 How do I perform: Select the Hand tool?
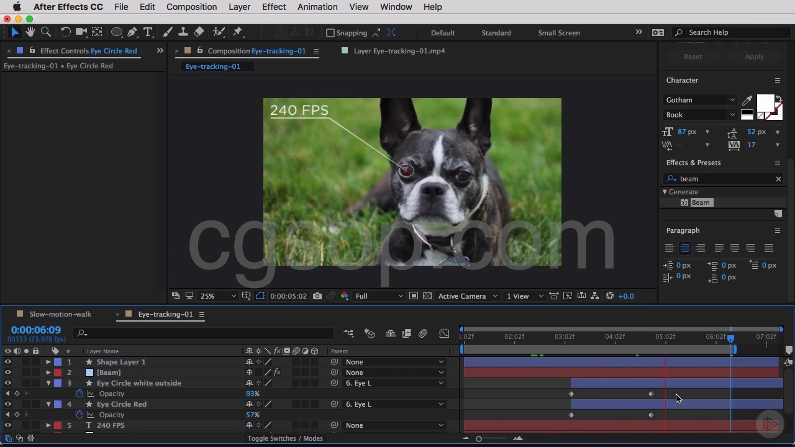[30, 32]
